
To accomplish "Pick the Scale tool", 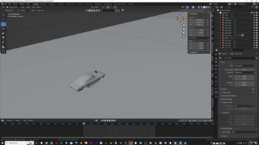I will (x=3, y=33).
